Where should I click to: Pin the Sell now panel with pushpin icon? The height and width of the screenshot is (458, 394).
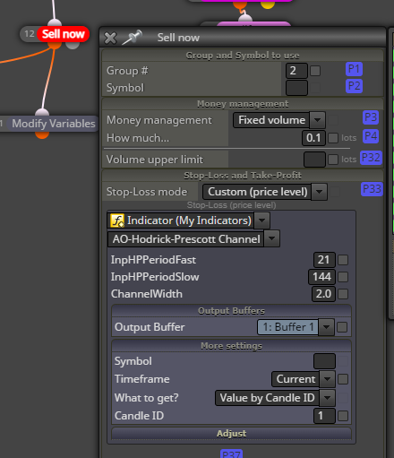[132, 38]
